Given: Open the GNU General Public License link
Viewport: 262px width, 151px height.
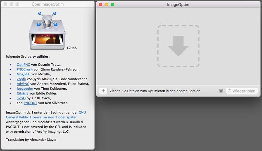Looking at the screenshot, I should click(x=46, y=115).
